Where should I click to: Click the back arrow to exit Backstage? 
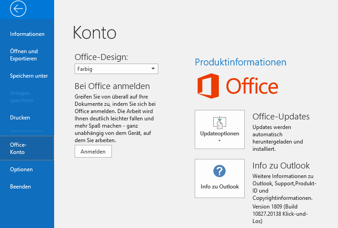pyautogui.click(x=19, y=9)
